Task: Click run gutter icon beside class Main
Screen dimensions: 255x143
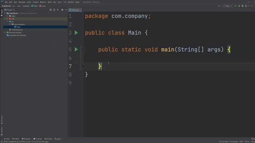Action: [76, 33]
